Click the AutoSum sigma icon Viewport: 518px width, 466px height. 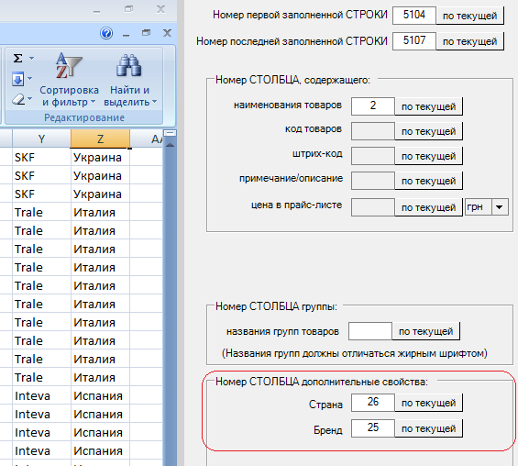(17, 59)
